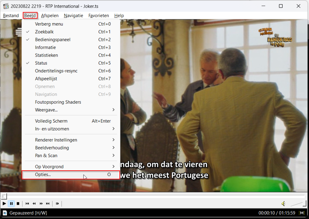Viewport: 309px width, 219px height.
Task: Open the Favorieten menu
Action: pyautogui.click(x=98, y=16)
